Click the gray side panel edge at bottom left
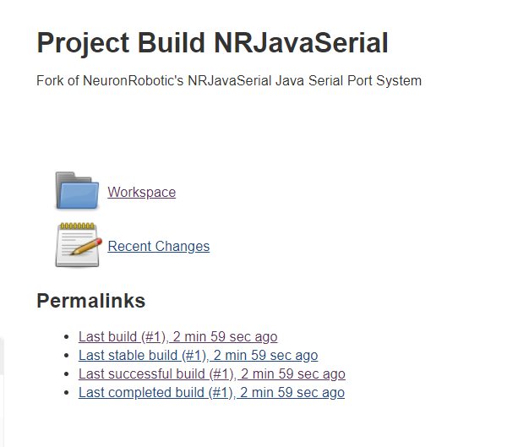The image size is (529, 447). tap(2, 391)
